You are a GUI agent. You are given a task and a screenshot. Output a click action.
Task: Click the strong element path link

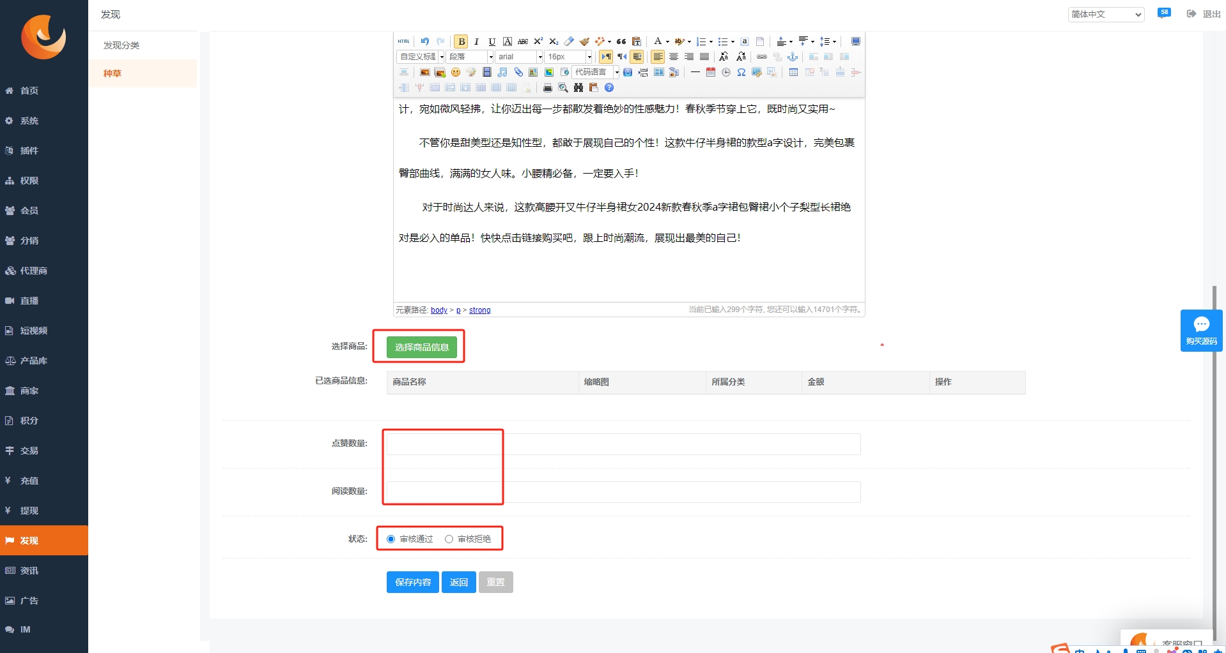click(x=480, y=310)
